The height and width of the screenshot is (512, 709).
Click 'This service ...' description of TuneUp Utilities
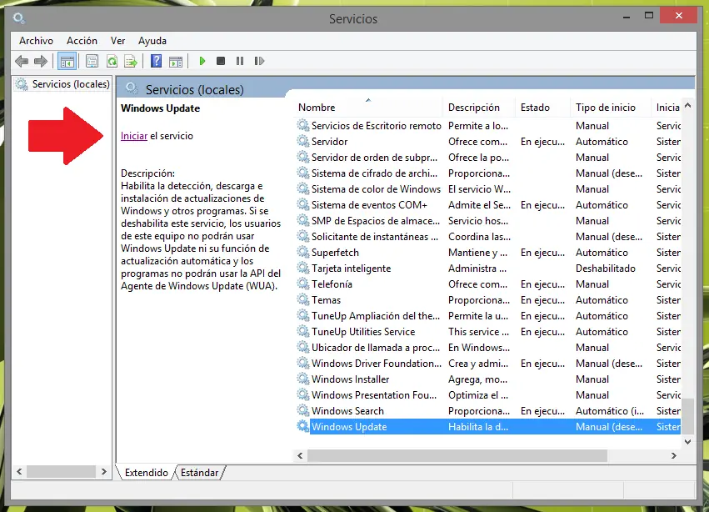pyautogui.click(x=478, y=331)
